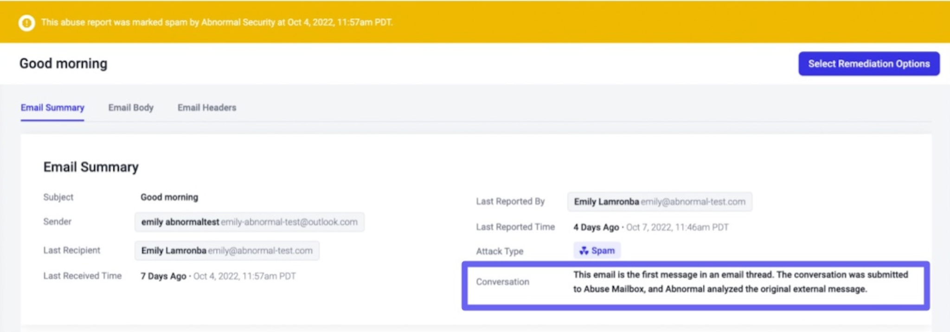Click the Conversation field label
Image resolution: width=950 pixels, height=332 pixels.
pyautogui.click(x=502, y=282)
